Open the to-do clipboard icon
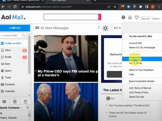The height and width of the screenshot is (121, 162). [x=25, y=102]
